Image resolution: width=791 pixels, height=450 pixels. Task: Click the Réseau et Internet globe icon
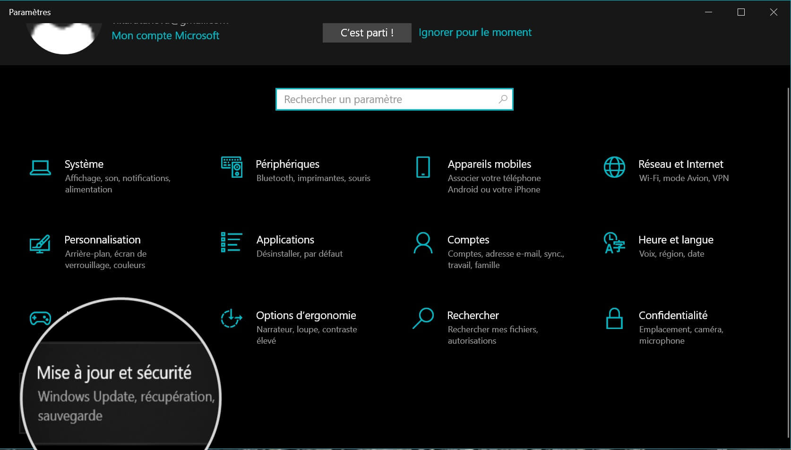pos(614,167)
